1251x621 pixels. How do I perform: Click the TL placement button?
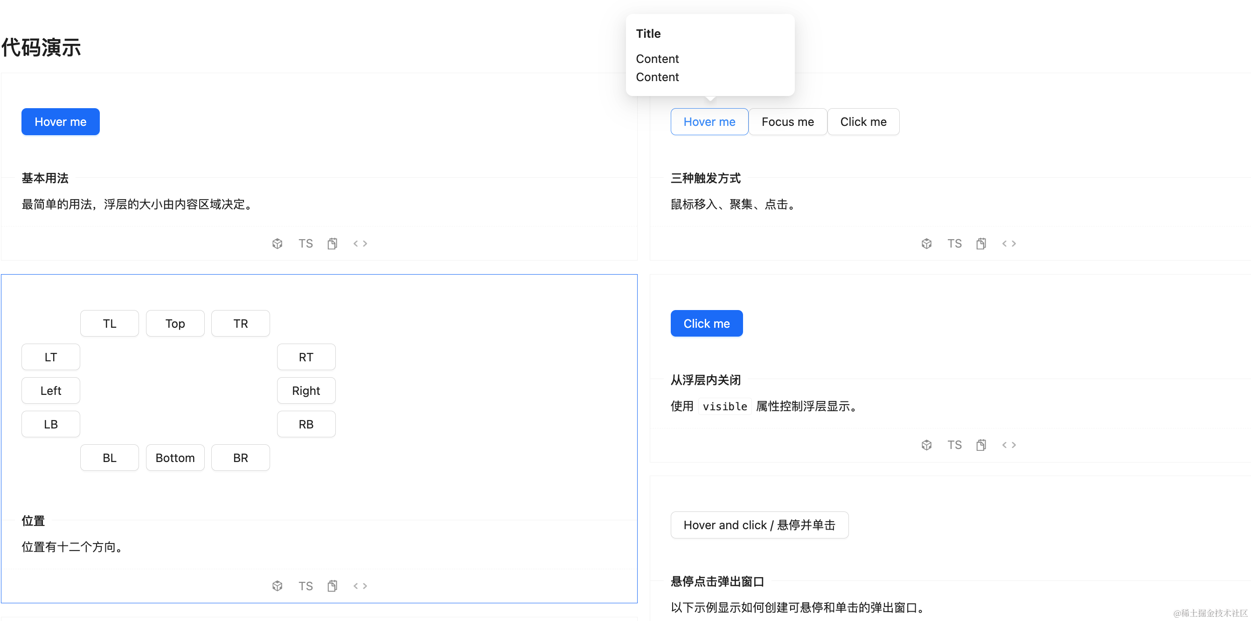[109, 324]
